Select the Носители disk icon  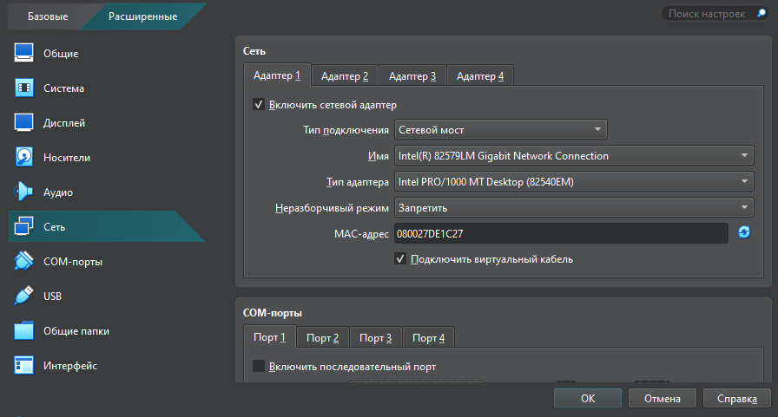24,158
